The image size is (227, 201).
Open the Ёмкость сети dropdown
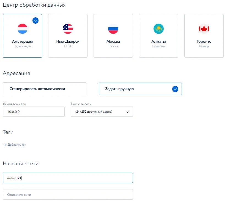coord(102,112)
